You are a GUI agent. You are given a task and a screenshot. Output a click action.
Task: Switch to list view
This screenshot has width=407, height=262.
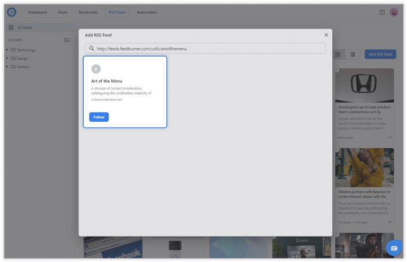click(352, 55)
